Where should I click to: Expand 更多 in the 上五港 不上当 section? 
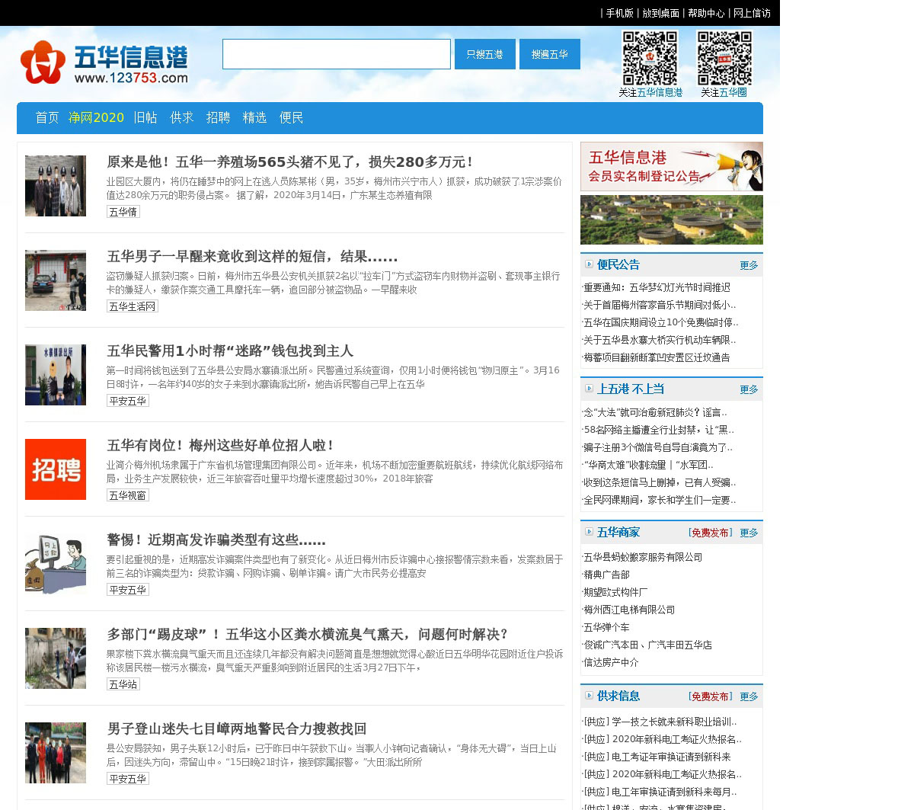click(749, 389)
